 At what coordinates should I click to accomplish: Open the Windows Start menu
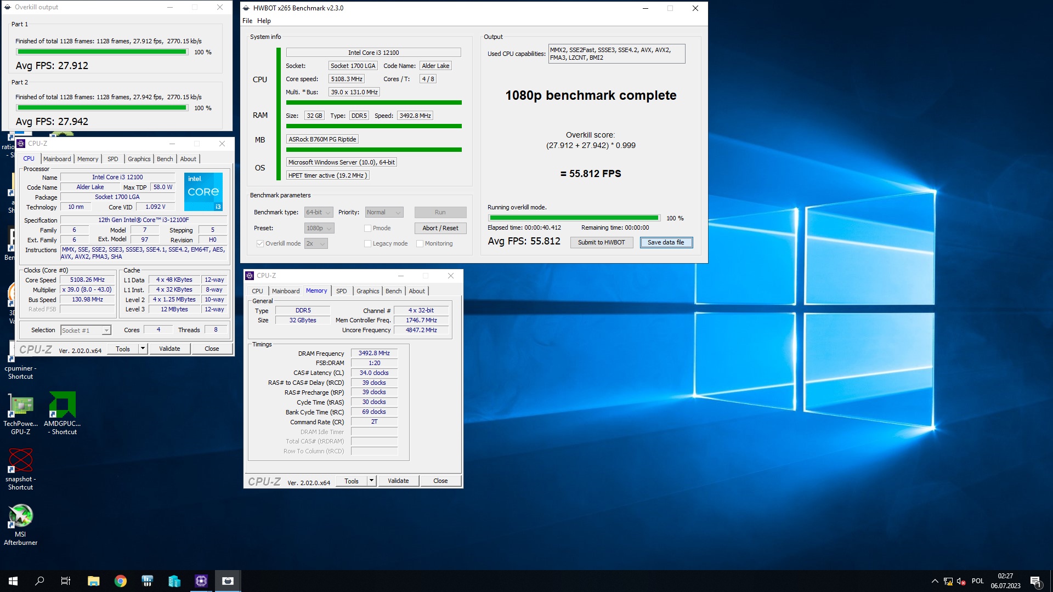13,581
